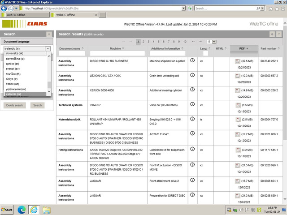
Task: Show info for ACTIVE FLOAT row
Action: [192, 133]
